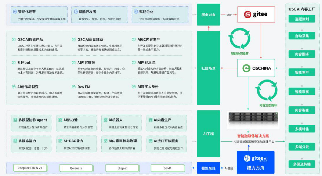Image resolution: width=322 pixels, height=176 pixels.
Task: Click the 进阶 label near gitee
Action: tap(229, 15)
